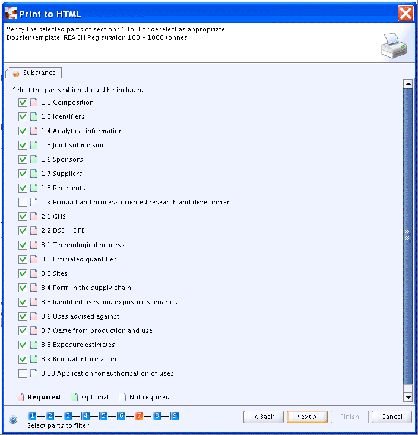Click the green document icon for 3.8 Exposure estimates
This screenshot has width=418, height=435.
(34, 345)
